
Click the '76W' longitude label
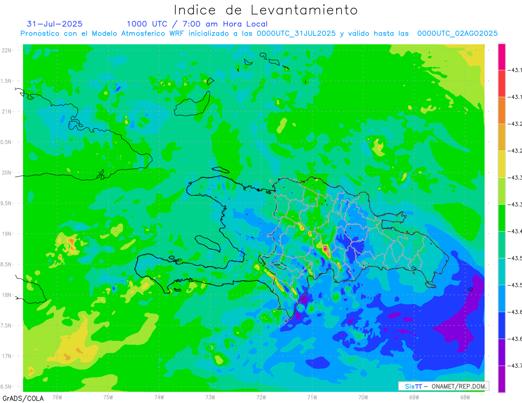[x=57, y=397]
